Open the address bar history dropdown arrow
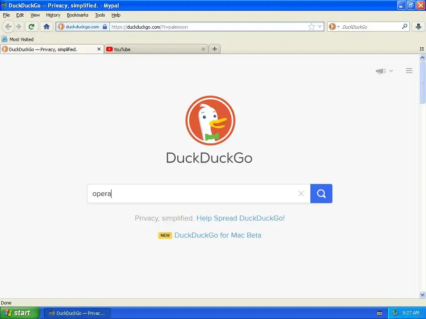 pyautogui.click(x=320, y=27)
